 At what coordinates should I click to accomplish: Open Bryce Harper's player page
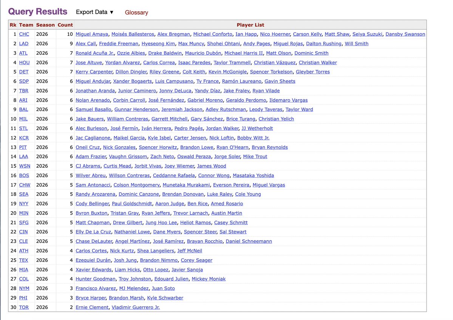pyautogui.click(x=91, y=298)
